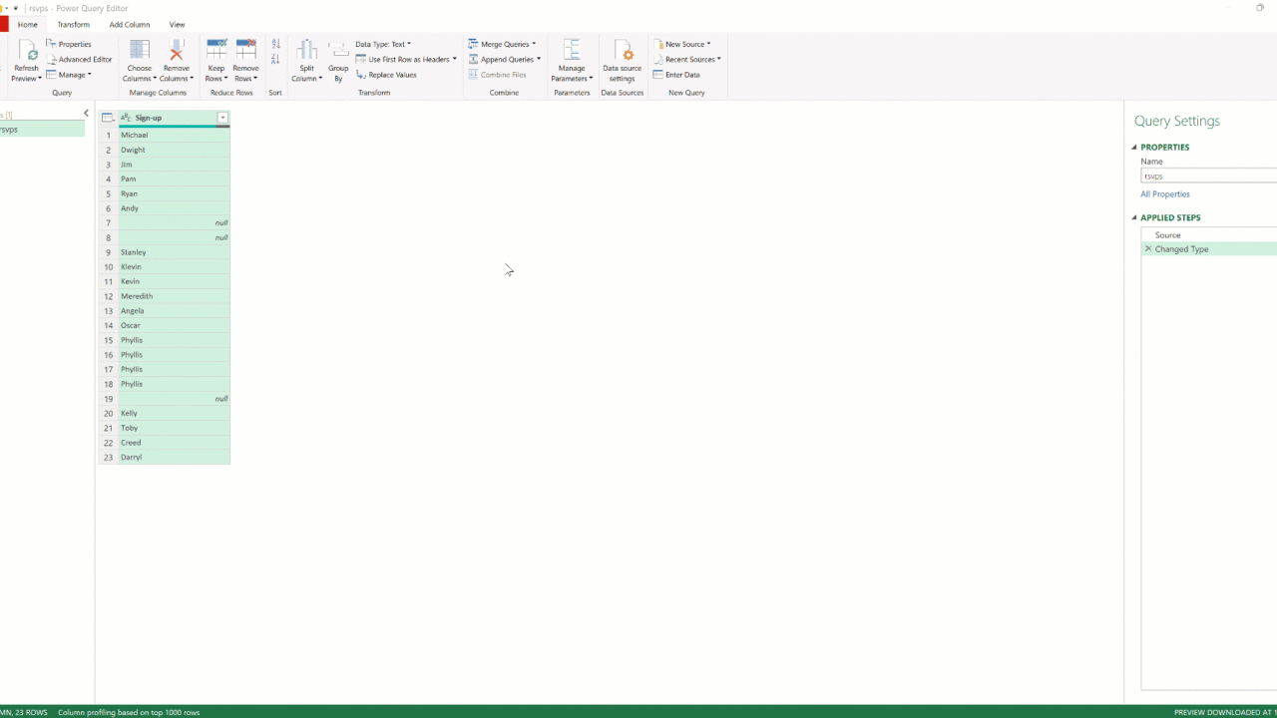Screen dimensions: 1277x718
Task: Sort the column ascending
Action: point(276,45)
